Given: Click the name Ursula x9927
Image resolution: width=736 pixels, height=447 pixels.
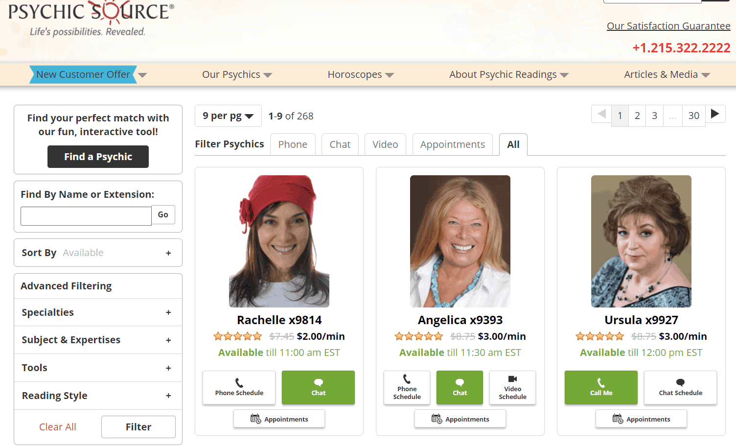Looking at the screenshot, I should [x=641, y=320].
